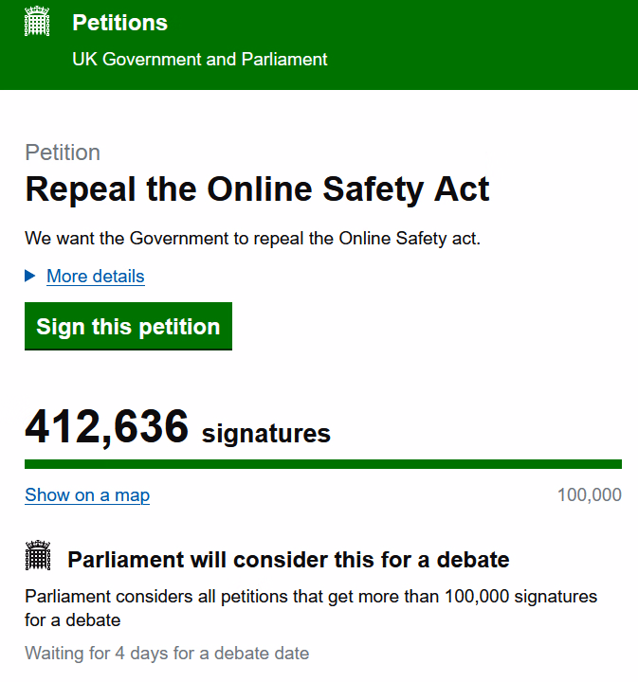
Task: Click the UK Government and Parliament subtitle
Action: pos(200,59)
